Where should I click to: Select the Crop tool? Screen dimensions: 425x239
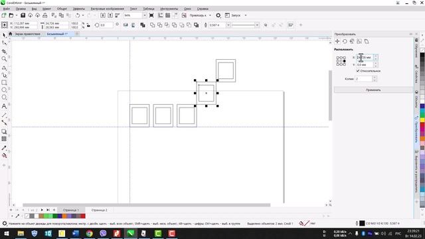tap(4, 52)
